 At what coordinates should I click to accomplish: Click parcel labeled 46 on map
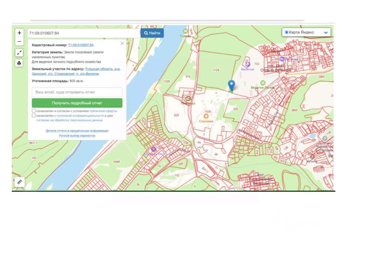216,155
